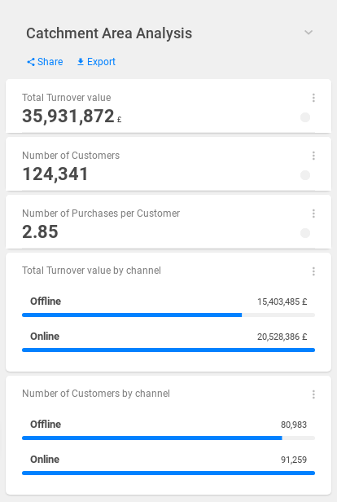Open Number of Customers options menu
The width and height of the screenshot is (337, 502).
tap(313, 156)
